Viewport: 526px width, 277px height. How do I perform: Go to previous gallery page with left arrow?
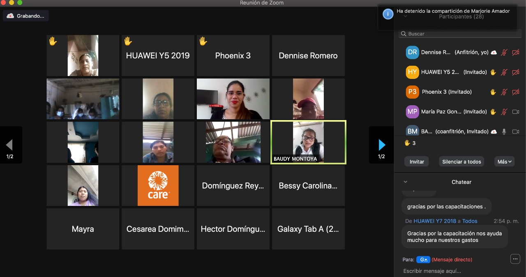pos(9,145)
